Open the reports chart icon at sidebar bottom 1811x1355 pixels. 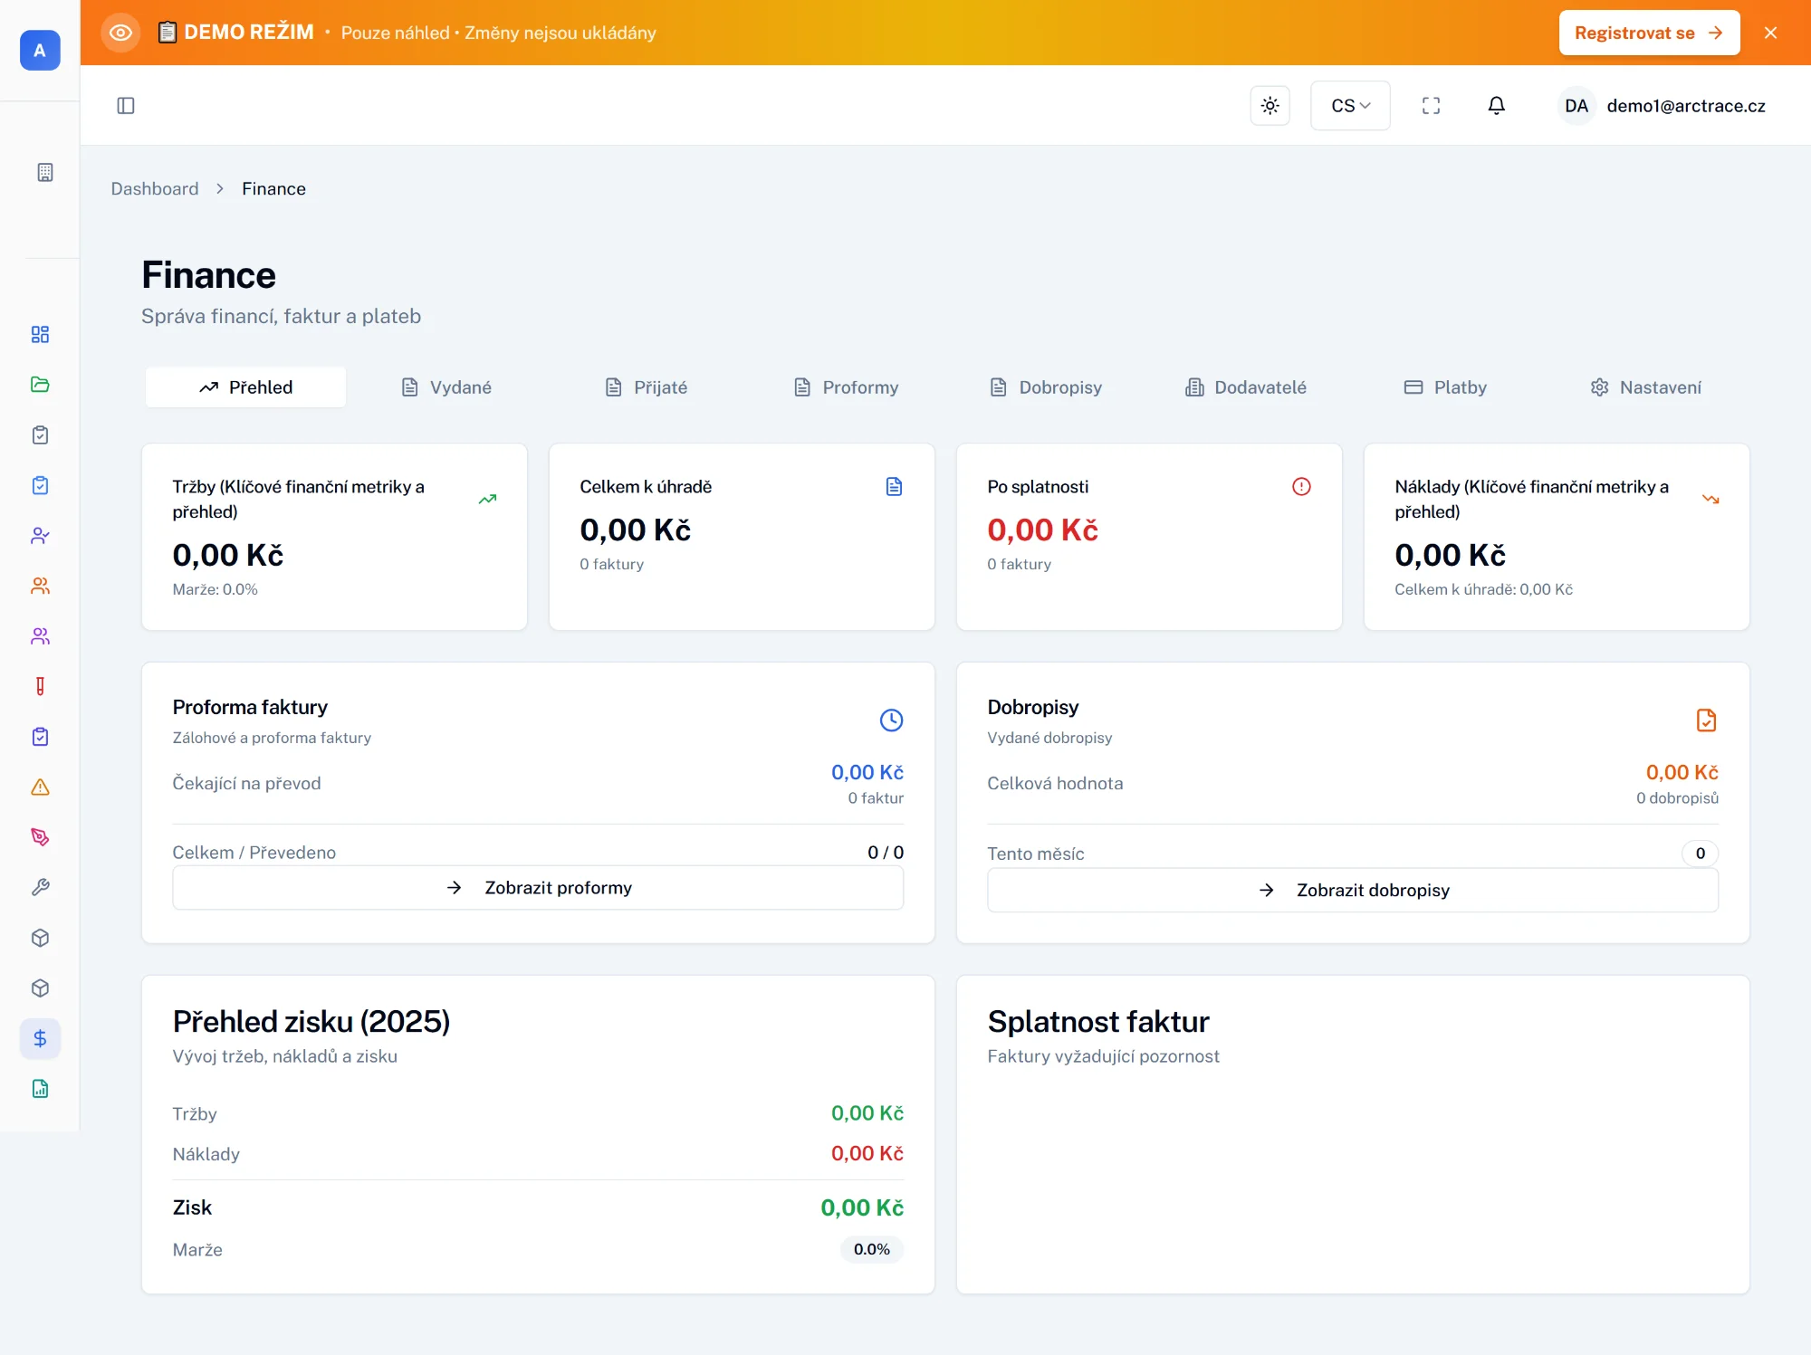(x=40, y=1089)
